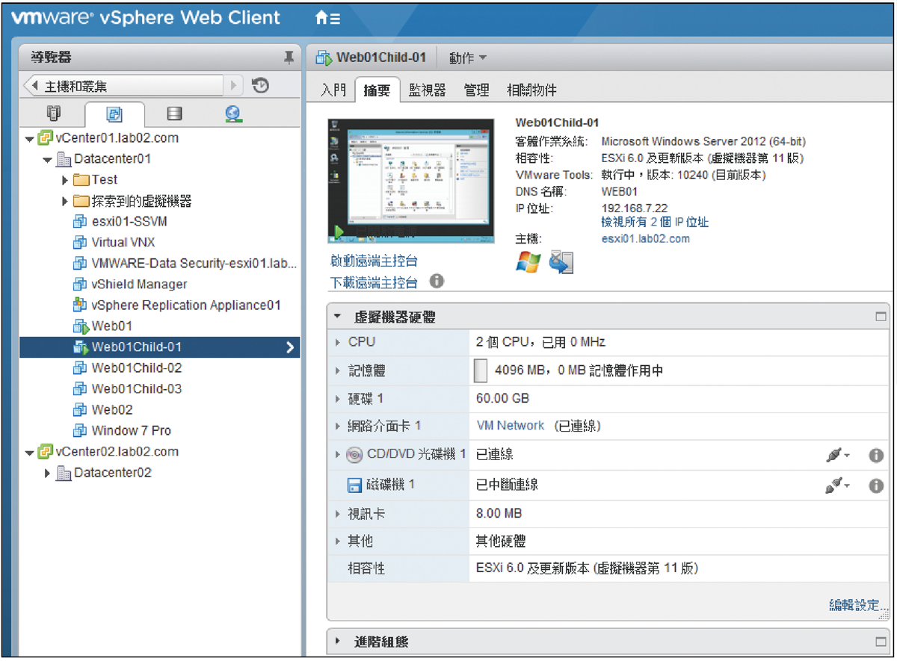
Task: Expand the 進階組態 panel
Action: point(338,642)
